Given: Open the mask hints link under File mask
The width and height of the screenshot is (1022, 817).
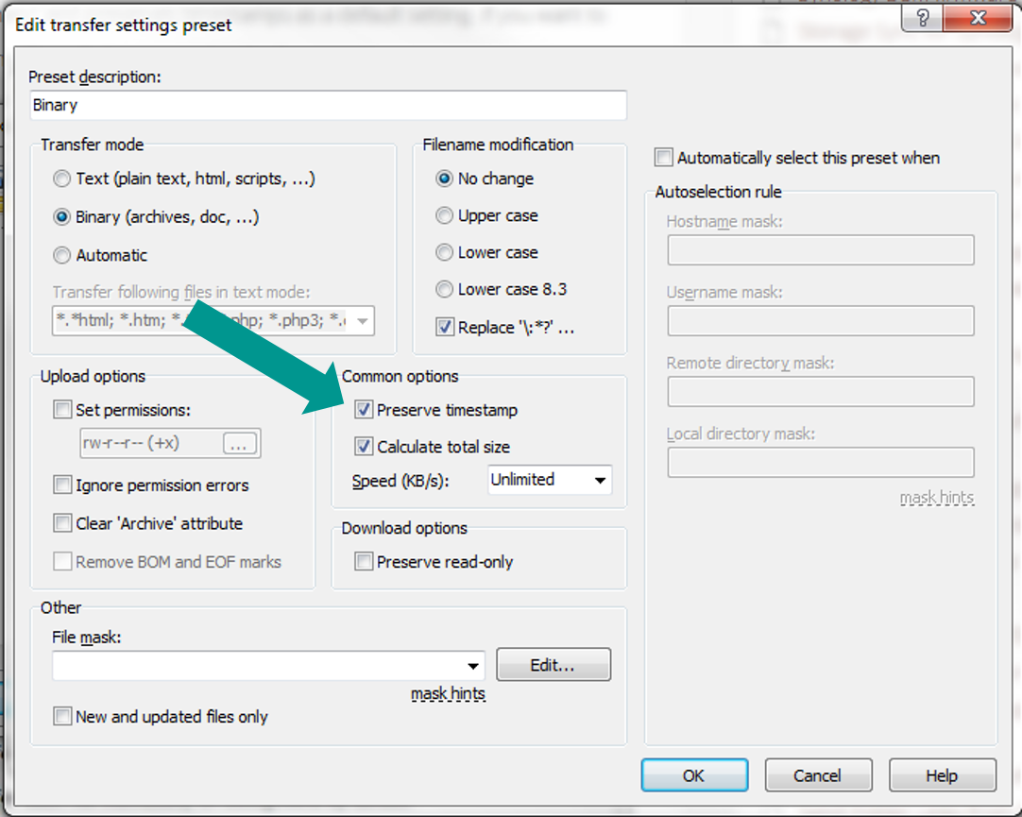Looking at the screenshot, I should [x=448, y=694].
